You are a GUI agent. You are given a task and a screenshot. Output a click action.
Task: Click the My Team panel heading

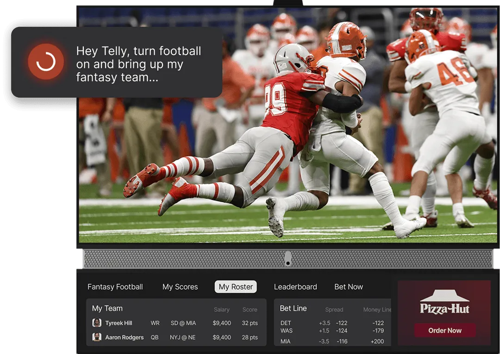[107, 308]
